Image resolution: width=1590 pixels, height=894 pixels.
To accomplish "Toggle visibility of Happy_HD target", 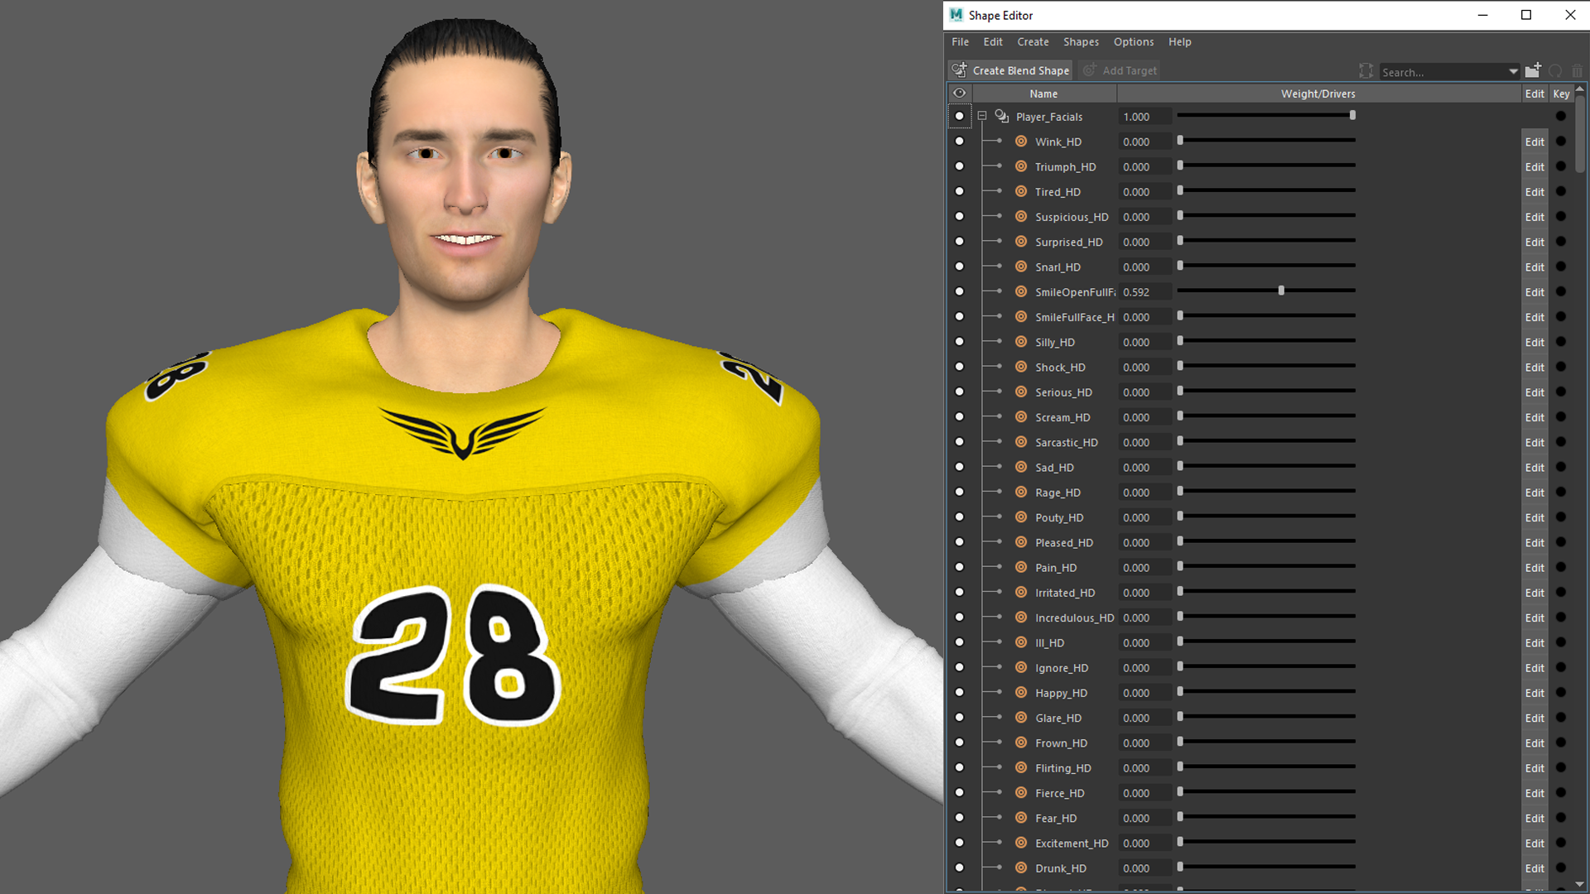I will click(959, 693).
